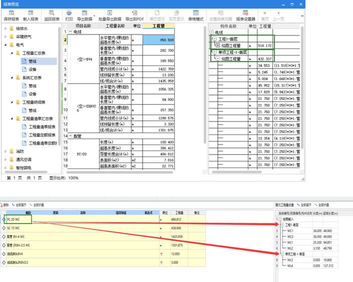Viewport: 353px width, 282px height.
Task: Click 全部折叠 in the lower-right panel
Action: [x=321, y=204]
